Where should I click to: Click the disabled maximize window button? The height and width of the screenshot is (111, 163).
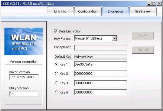pyautogui.click(x=154, y=4)
